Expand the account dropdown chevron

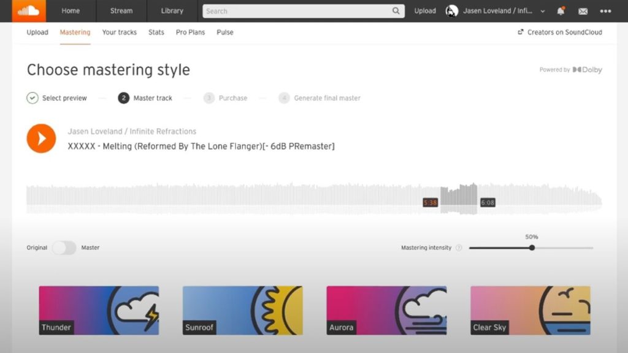pos(542,11)
